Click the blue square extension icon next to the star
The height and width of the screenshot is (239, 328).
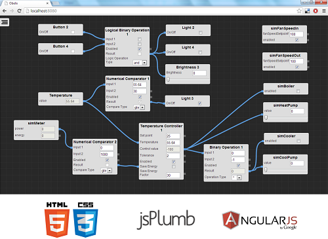[307, 10]
